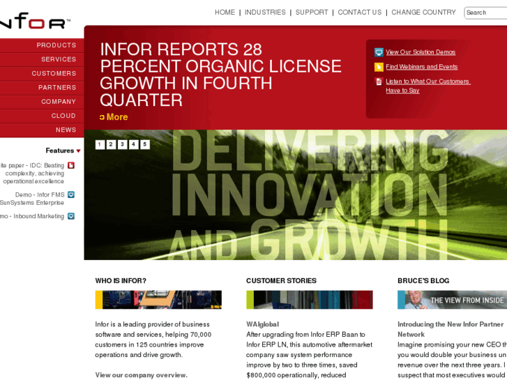The height and width of the screenshot is (380, 507).
Task: Open the WAIglobal customer story
Action: (x=262, y=324)
